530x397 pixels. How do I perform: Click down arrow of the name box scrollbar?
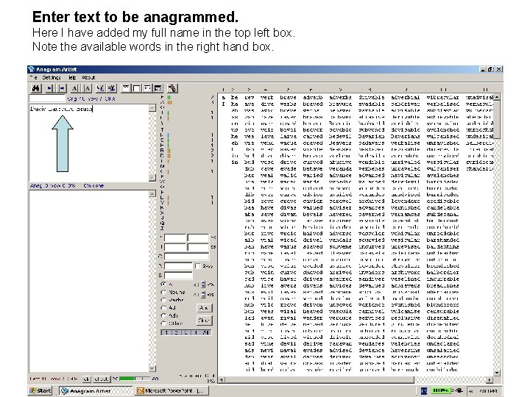click(152, 177)
